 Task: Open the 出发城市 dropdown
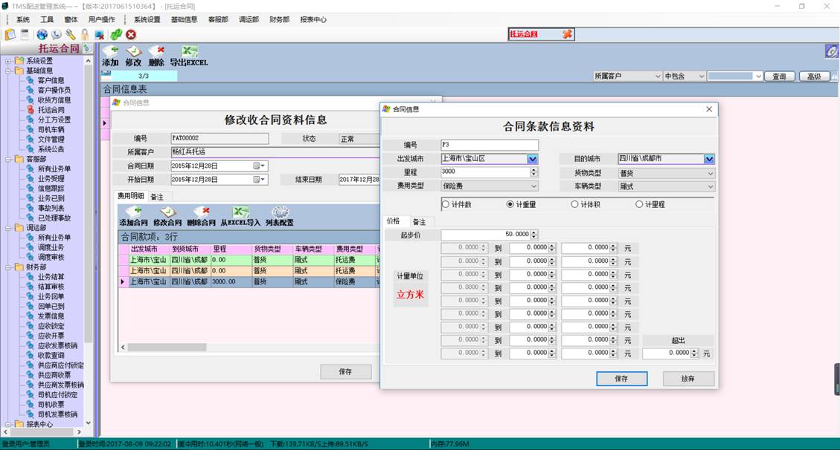pos(532,159)
